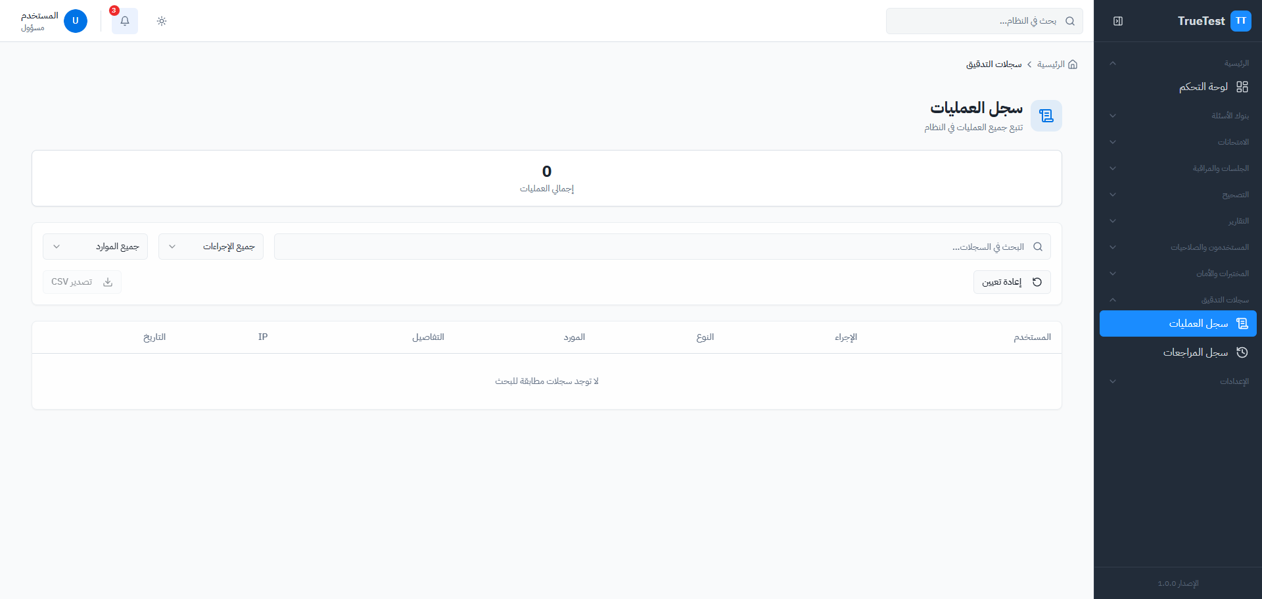
Task: Open the all resources filter dropdown
Action: pyautogui.click(x=95, y=247)
